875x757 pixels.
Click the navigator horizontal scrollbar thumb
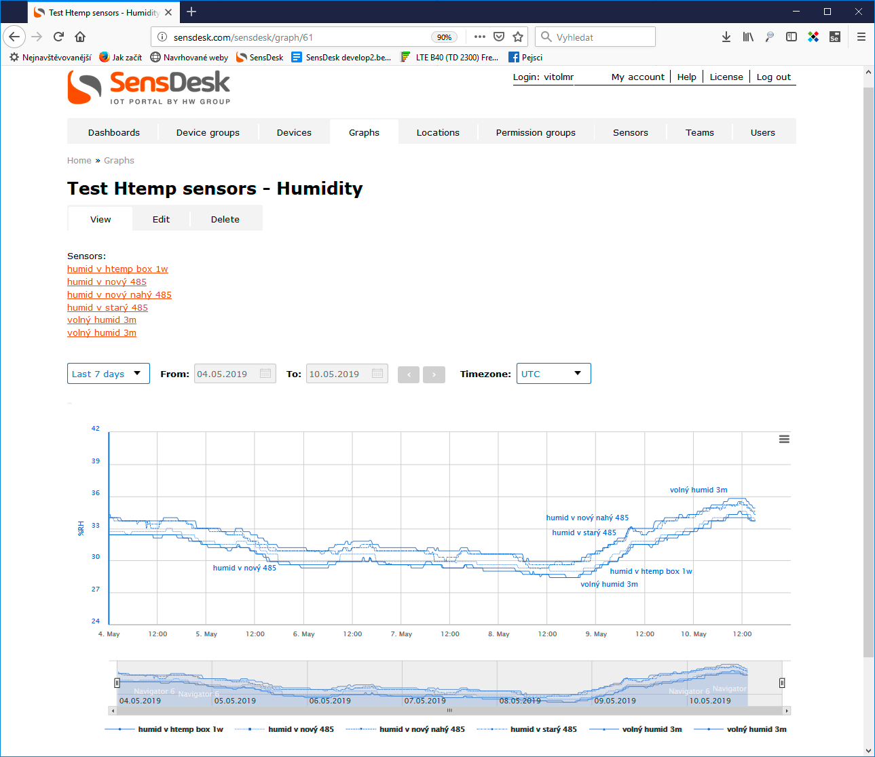449,711
